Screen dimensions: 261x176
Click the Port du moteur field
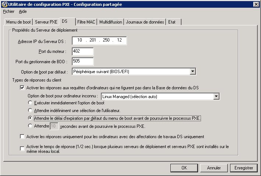click(83, 51)
